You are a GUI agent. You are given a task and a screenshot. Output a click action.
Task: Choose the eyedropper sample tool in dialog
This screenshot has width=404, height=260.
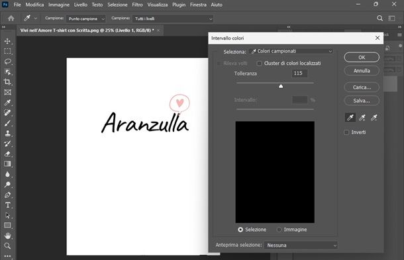pos(350,118)
